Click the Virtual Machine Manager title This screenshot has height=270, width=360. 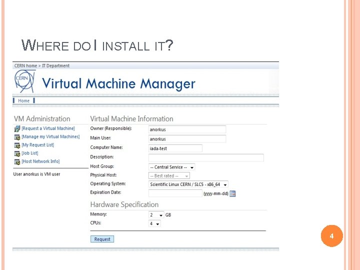(118, 83)
